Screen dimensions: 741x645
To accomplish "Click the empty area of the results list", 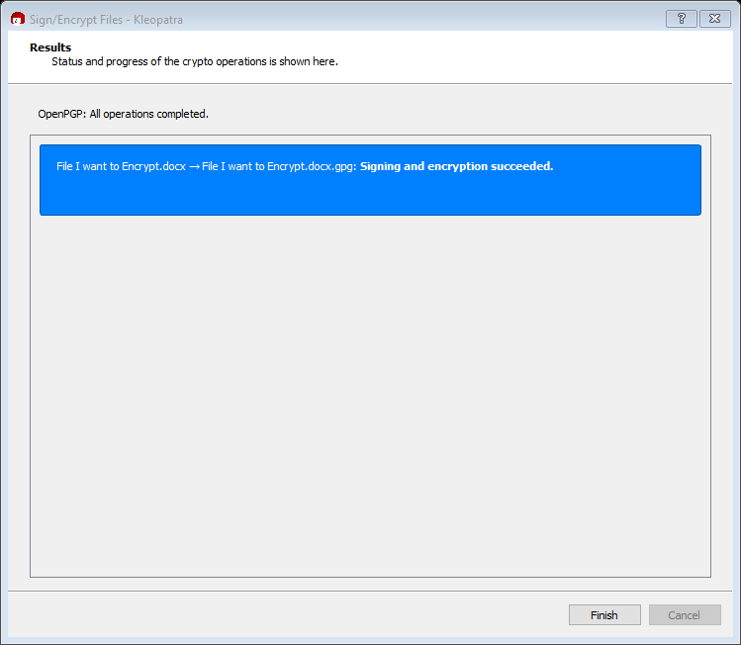I will pyautogui.click(x=370, y=396).
